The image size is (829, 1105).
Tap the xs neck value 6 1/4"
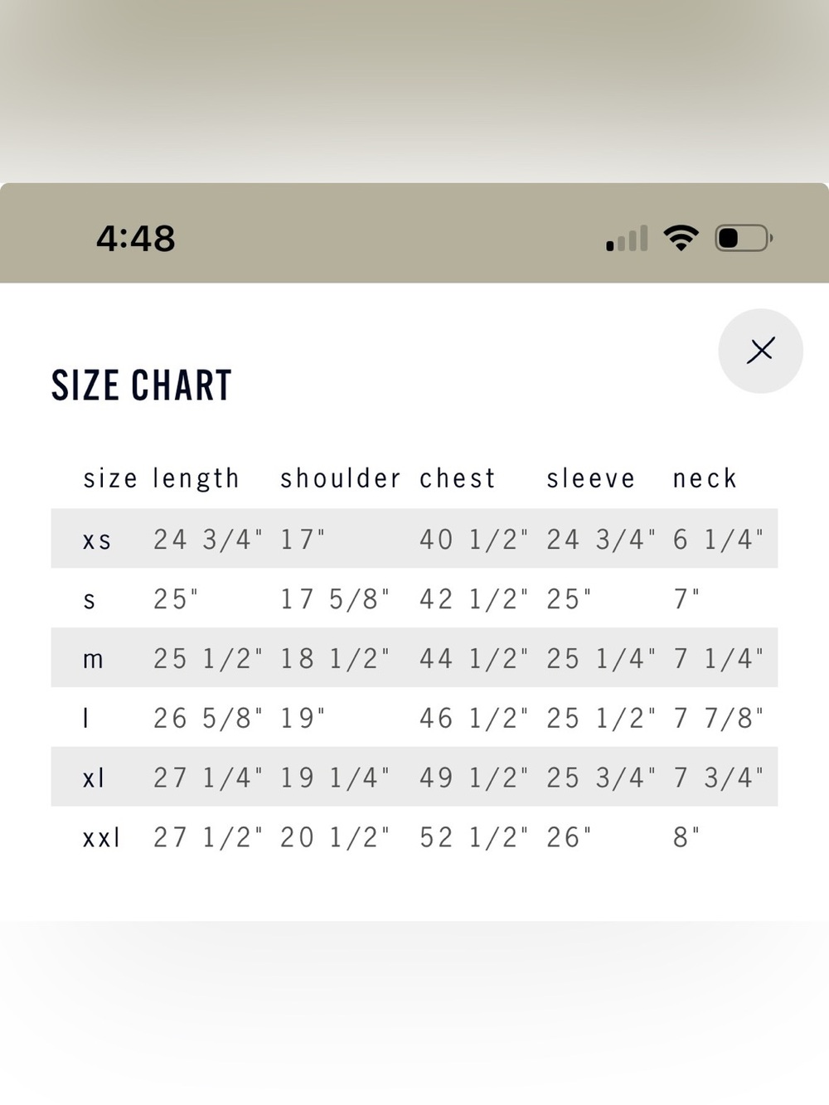click(718, 539)
